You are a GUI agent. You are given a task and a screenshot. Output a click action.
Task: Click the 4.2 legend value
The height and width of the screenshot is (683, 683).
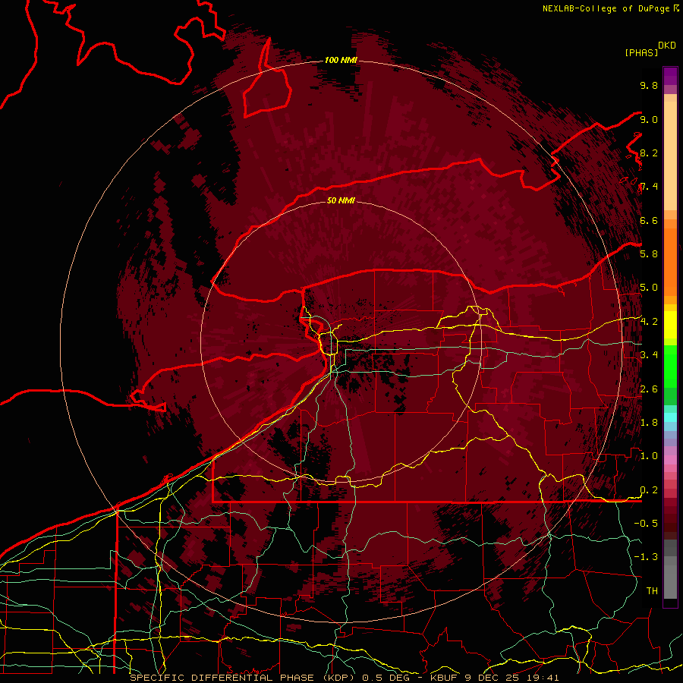(649, 321)
